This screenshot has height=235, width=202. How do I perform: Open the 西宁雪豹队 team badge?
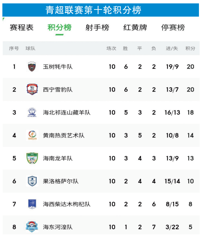pos(32,90)
